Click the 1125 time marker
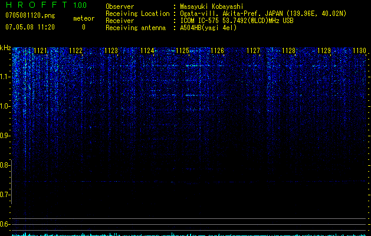The image size is (371, 236). [182, 51]
